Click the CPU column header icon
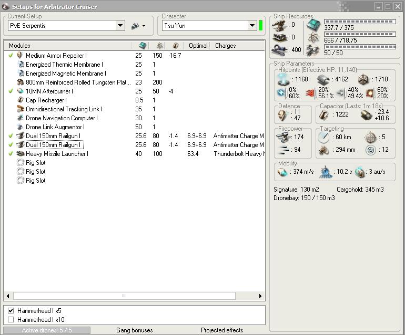The height and width of the screenshot is (335, 405). (143, 46)
